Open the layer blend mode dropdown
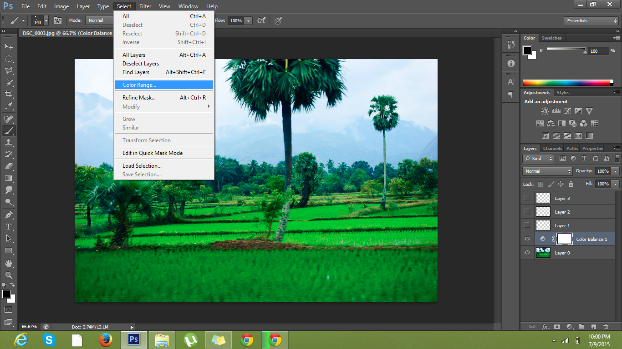Image resolution: width=622 pixels, height=349 pixels. pos(547,171)
